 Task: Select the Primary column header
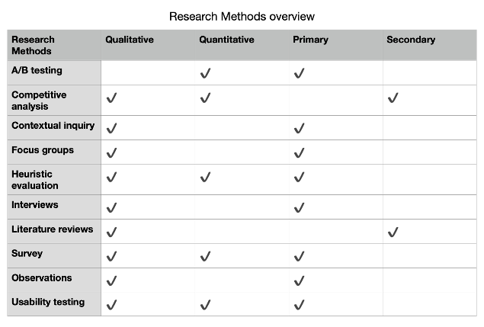click(310, 40)
